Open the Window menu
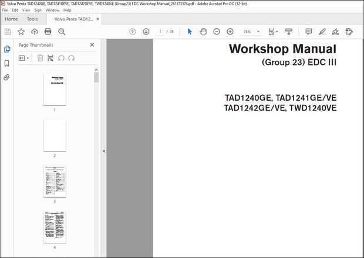This screenshot has width=364, height=258. pyautogui.click(x=52, y=10)
